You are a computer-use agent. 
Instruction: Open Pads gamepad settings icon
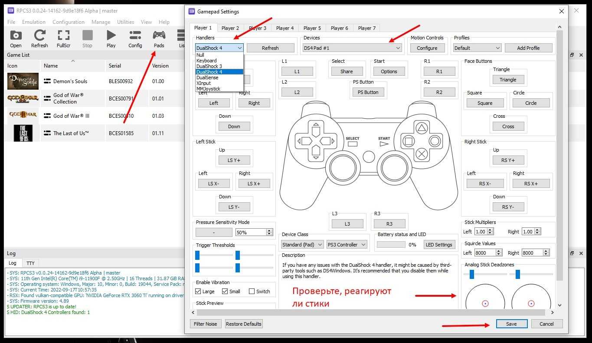pyautogui.click(x=159, y=36)
